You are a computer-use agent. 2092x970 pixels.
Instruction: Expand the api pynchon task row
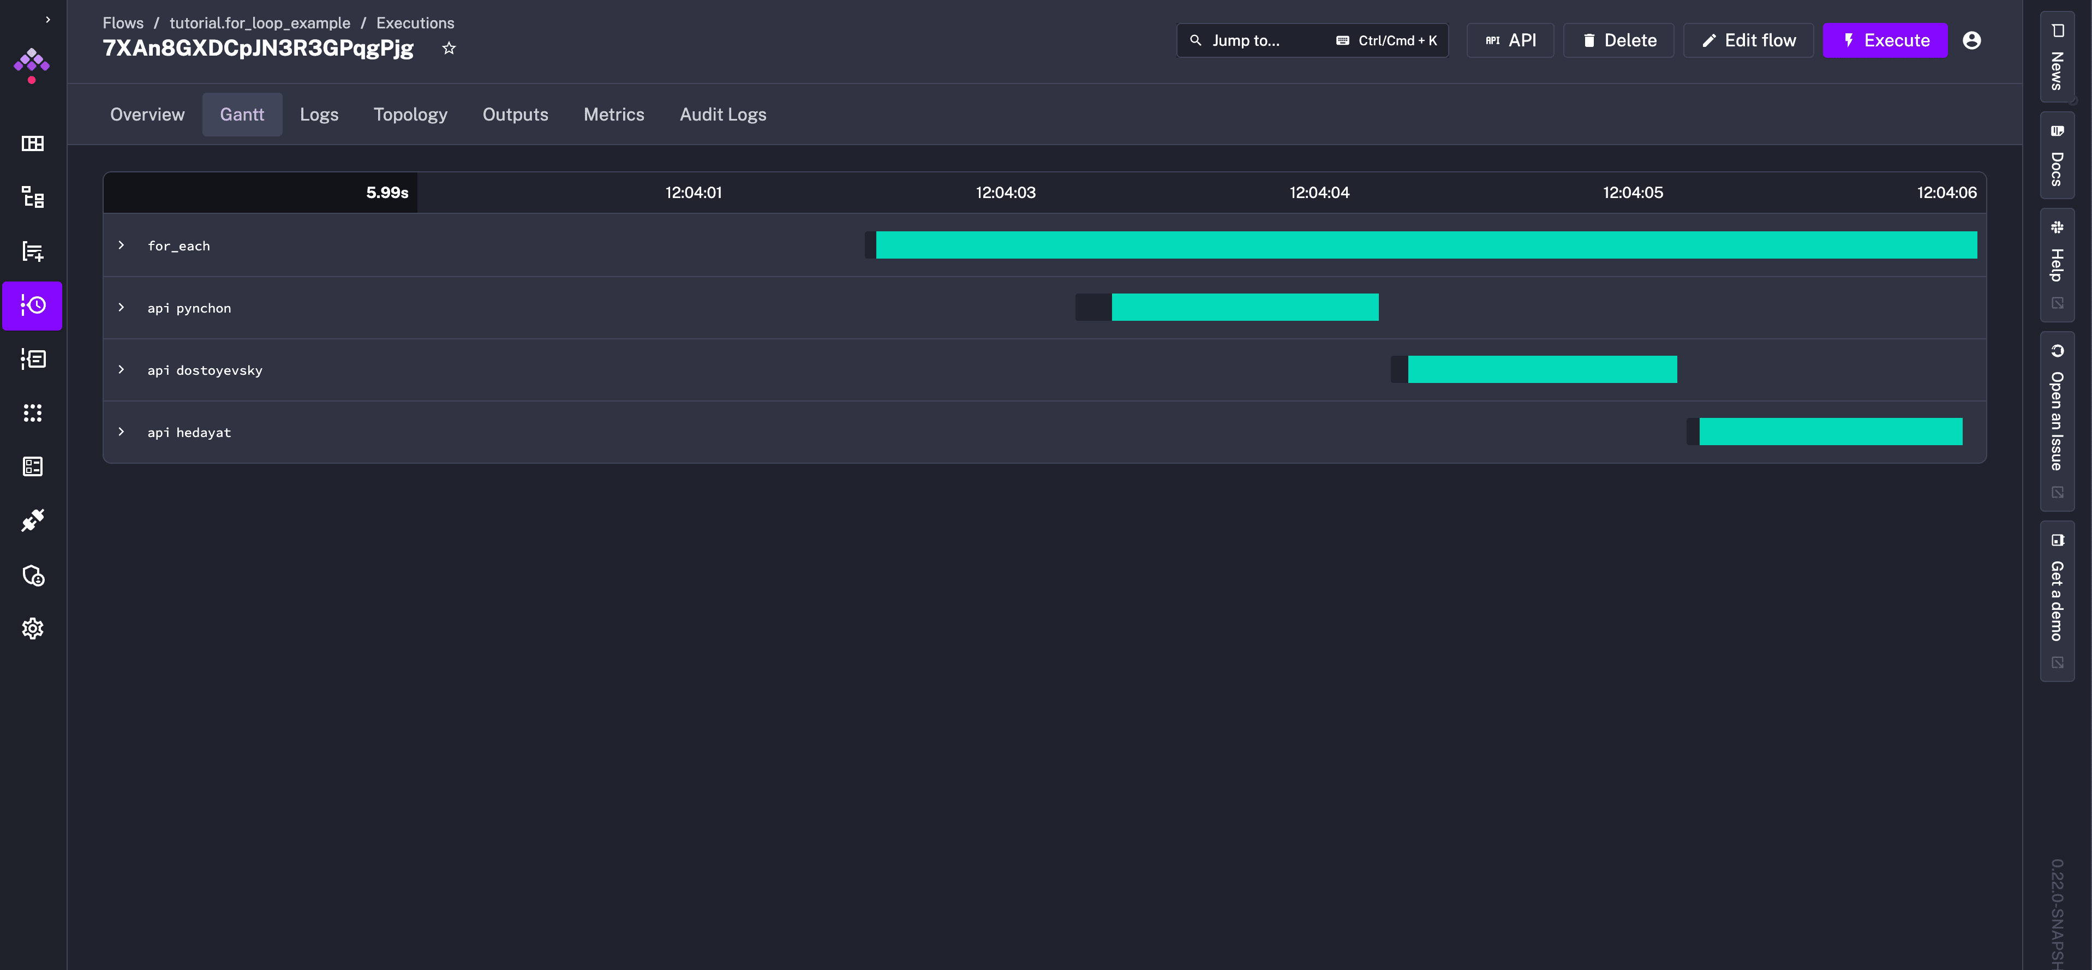(121, 308)
